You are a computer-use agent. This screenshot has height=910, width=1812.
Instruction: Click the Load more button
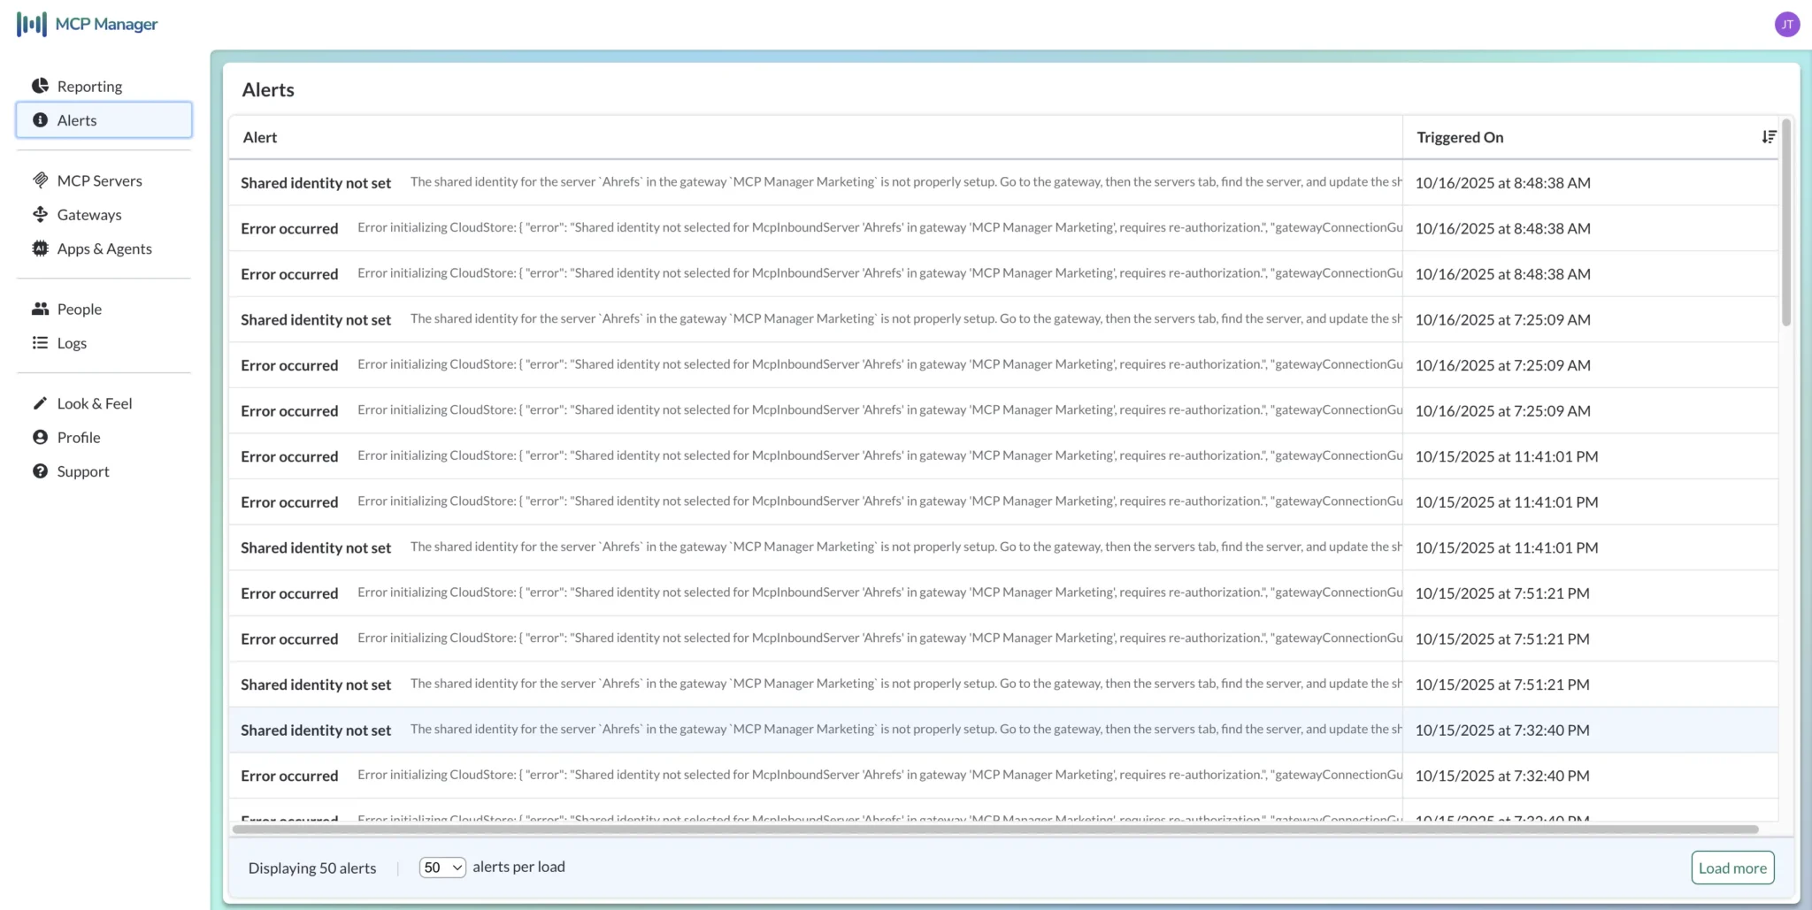tap(1731, 868)
